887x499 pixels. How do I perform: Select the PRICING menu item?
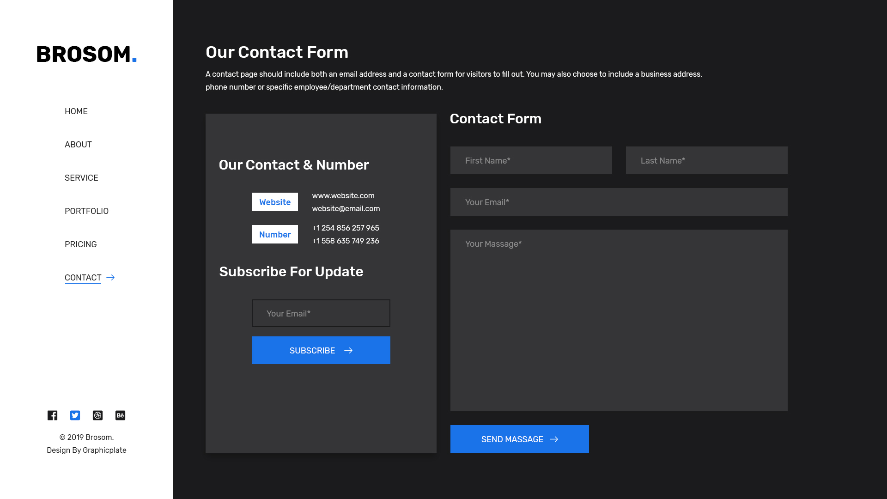[x=80, y=244]
